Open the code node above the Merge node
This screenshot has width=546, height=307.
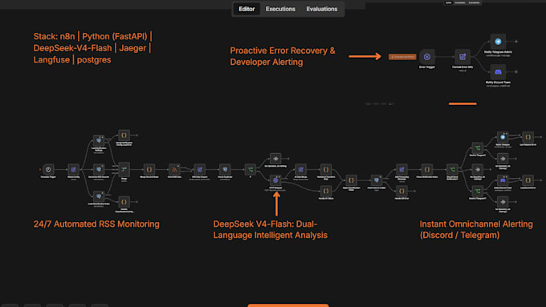tap(124, 135)
